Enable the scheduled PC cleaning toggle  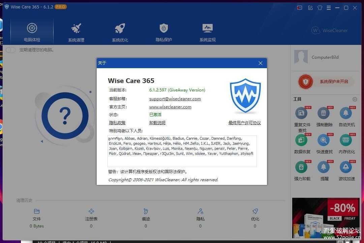(x=10, y=50)
